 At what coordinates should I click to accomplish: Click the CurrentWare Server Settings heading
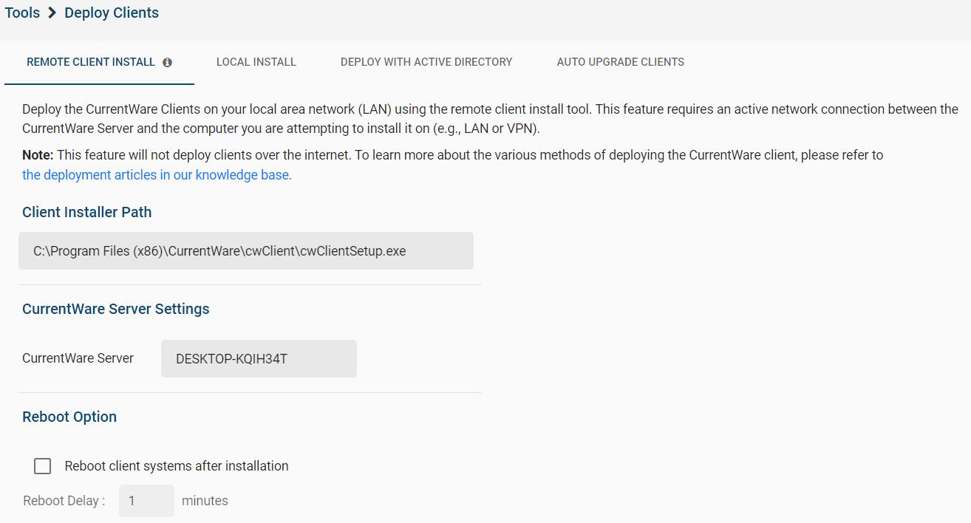tap(116, 309)
